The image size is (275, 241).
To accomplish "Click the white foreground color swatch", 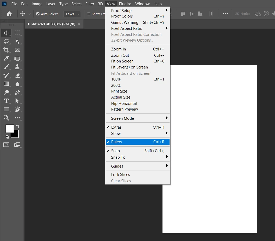I will tap(9, 128).
